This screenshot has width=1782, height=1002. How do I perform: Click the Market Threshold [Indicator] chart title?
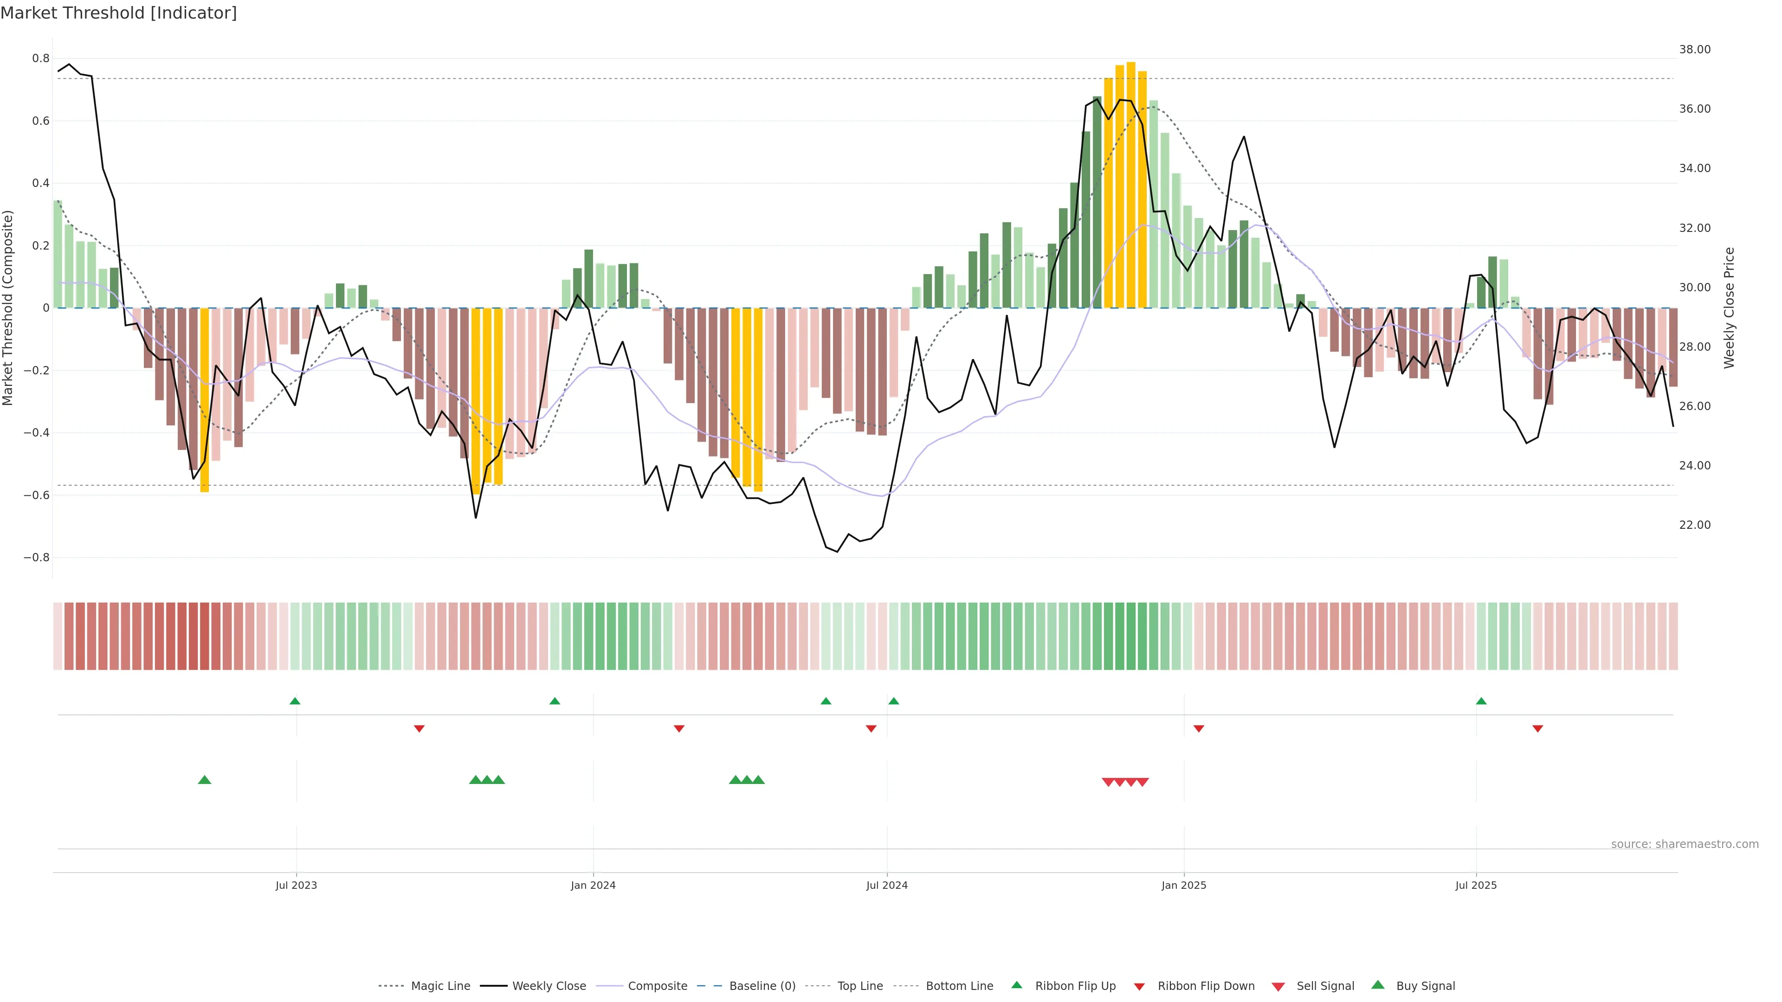coord(118,13)
